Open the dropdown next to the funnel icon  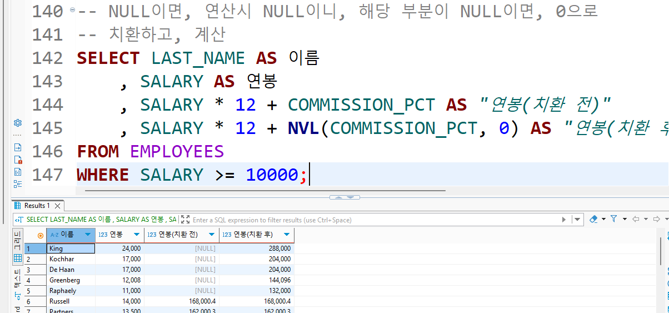(625, 220)
